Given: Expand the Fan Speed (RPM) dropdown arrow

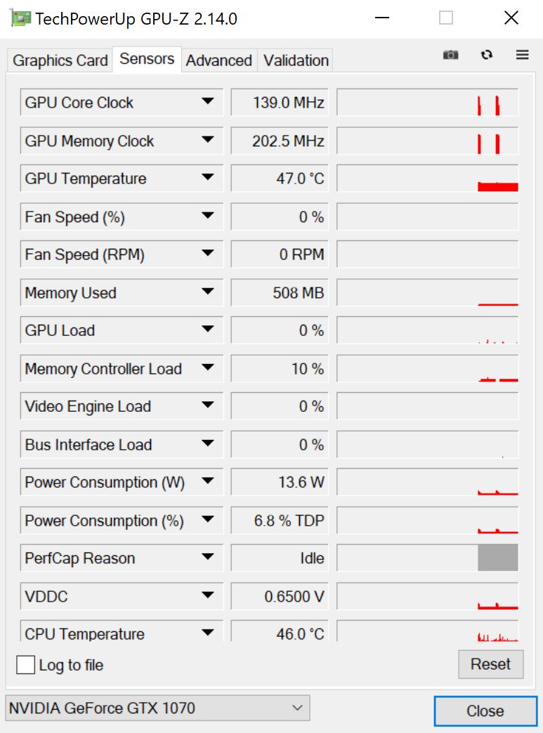Looking at the screenshot, I should [x=207, y=254].
